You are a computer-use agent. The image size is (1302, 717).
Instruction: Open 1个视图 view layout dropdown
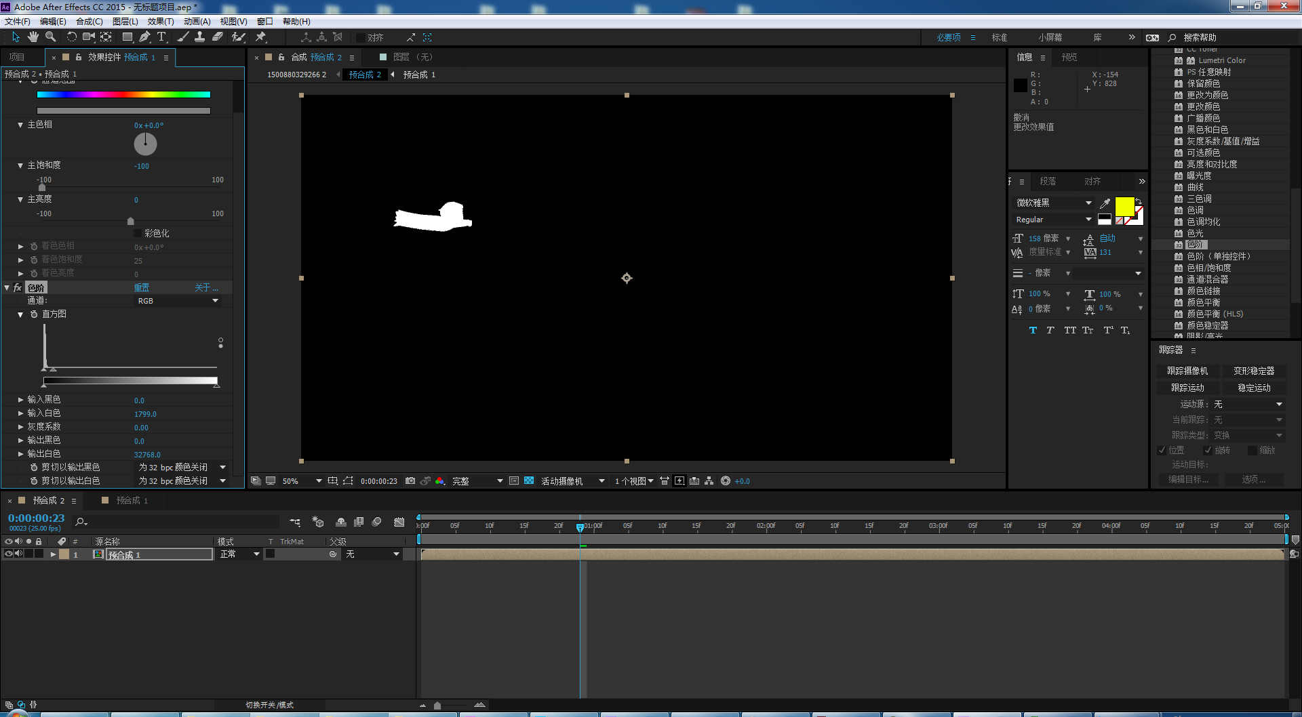pos(634,481)
